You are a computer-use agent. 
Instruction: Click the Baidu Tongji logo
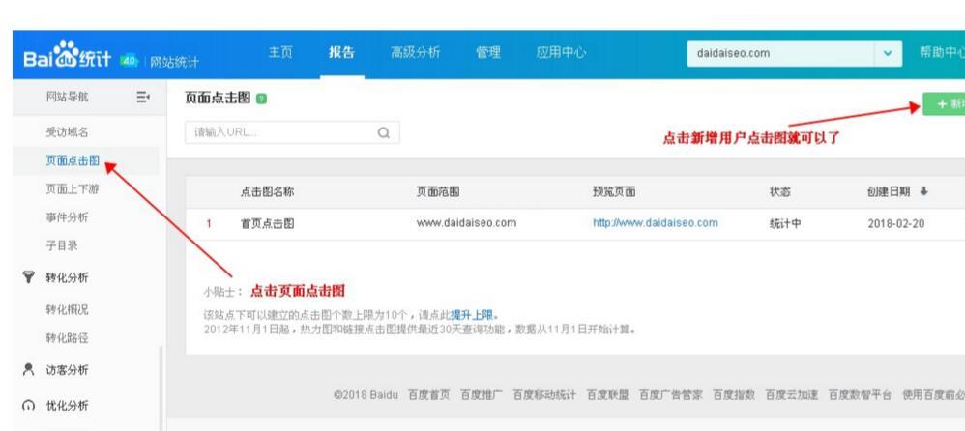pos(66,53)
